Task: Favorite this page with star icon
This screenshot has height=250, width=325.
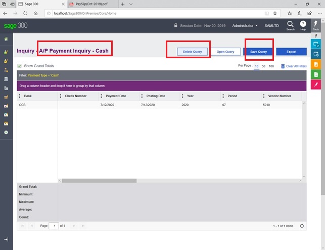Action: (x=275, y=13)
